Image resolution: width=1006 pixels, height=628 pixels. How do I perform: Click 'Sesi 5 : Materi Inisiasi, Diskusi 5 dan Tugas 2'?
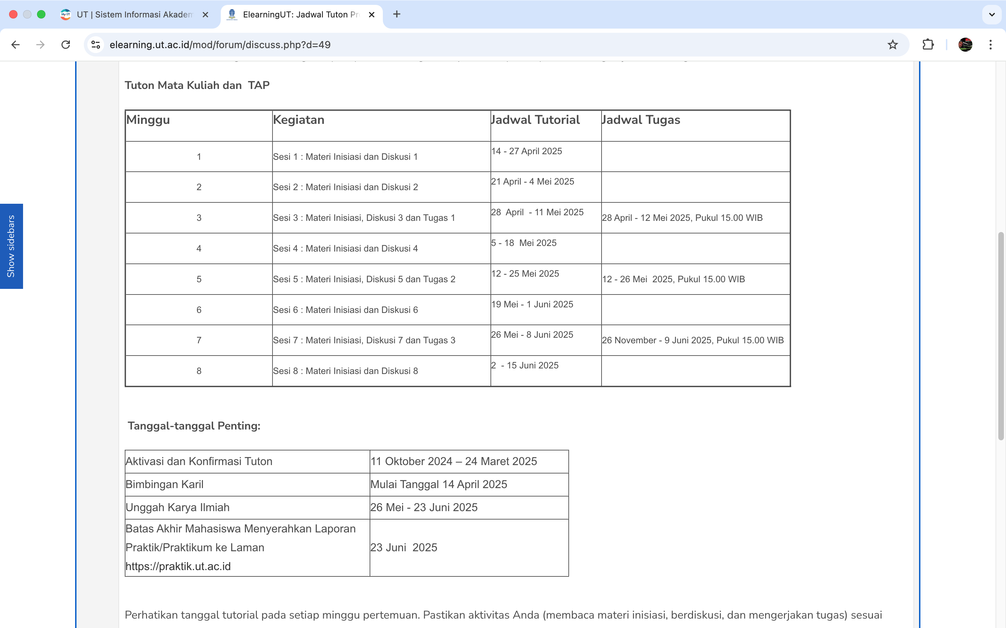364,279
